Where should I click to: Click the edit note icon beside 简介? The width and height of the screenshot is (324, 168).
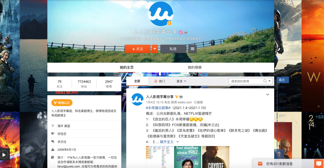(53, 157)
